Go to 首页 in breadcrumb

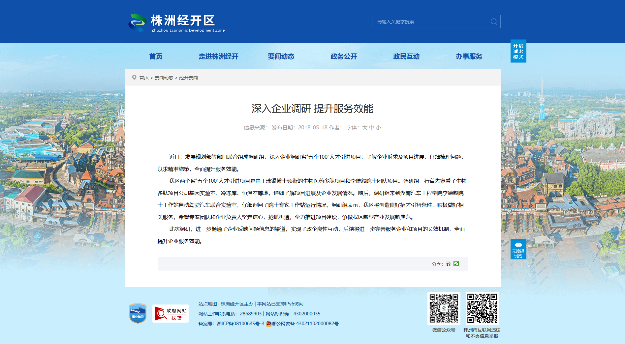point(144,78)
